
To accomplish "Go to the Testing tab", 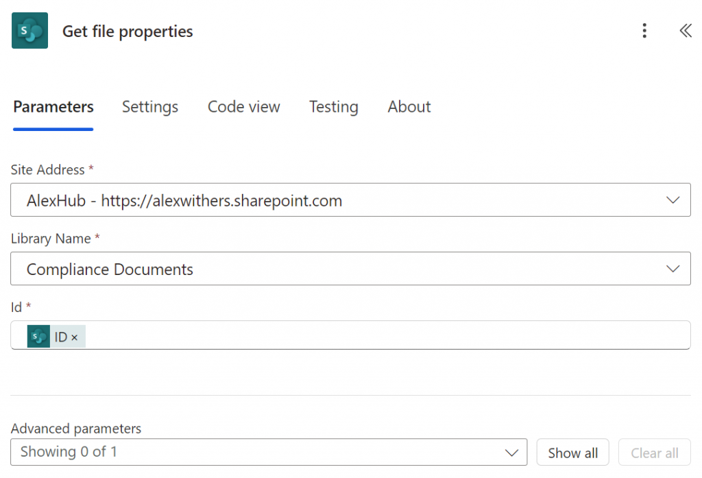I will (333, 107).
